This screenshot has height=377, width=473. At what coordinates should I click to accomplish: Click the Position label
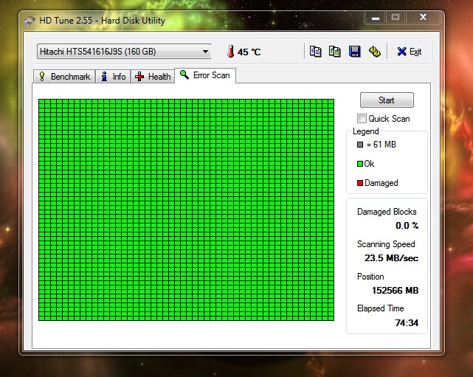pyautogui.click(x=370, y=277)
